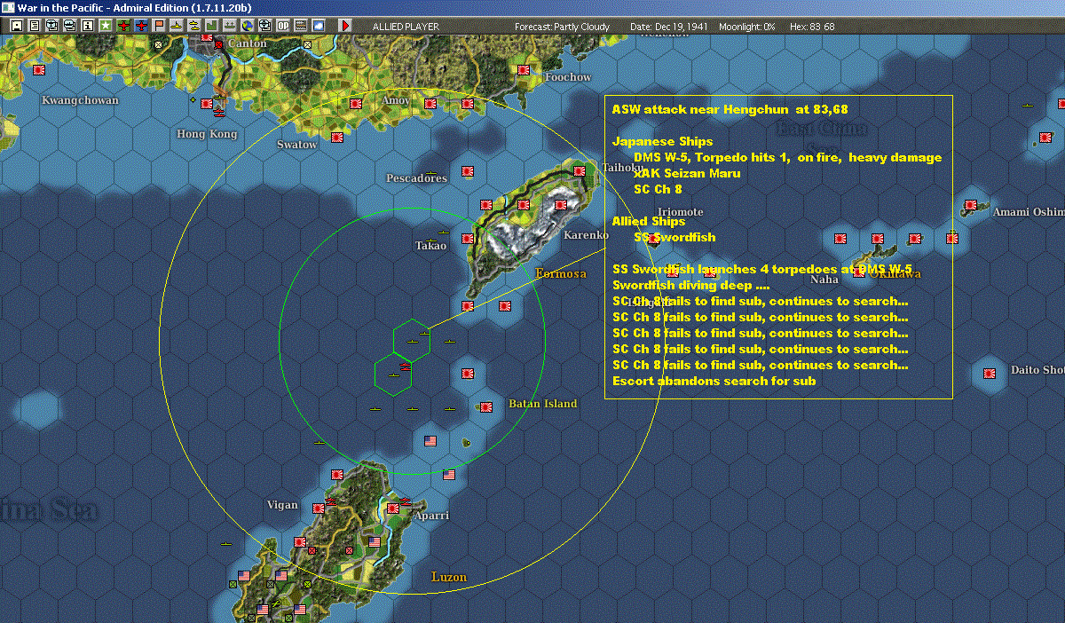Click the Karenko label on Formosa
1065x623 pixels.
586,235
